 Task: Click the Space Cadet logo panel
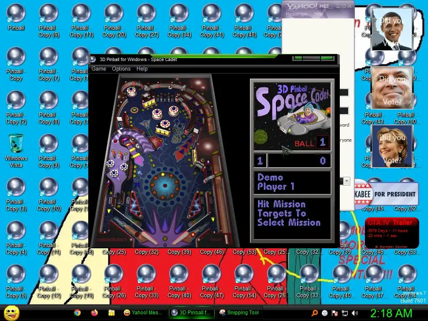(x=292, y=116)
